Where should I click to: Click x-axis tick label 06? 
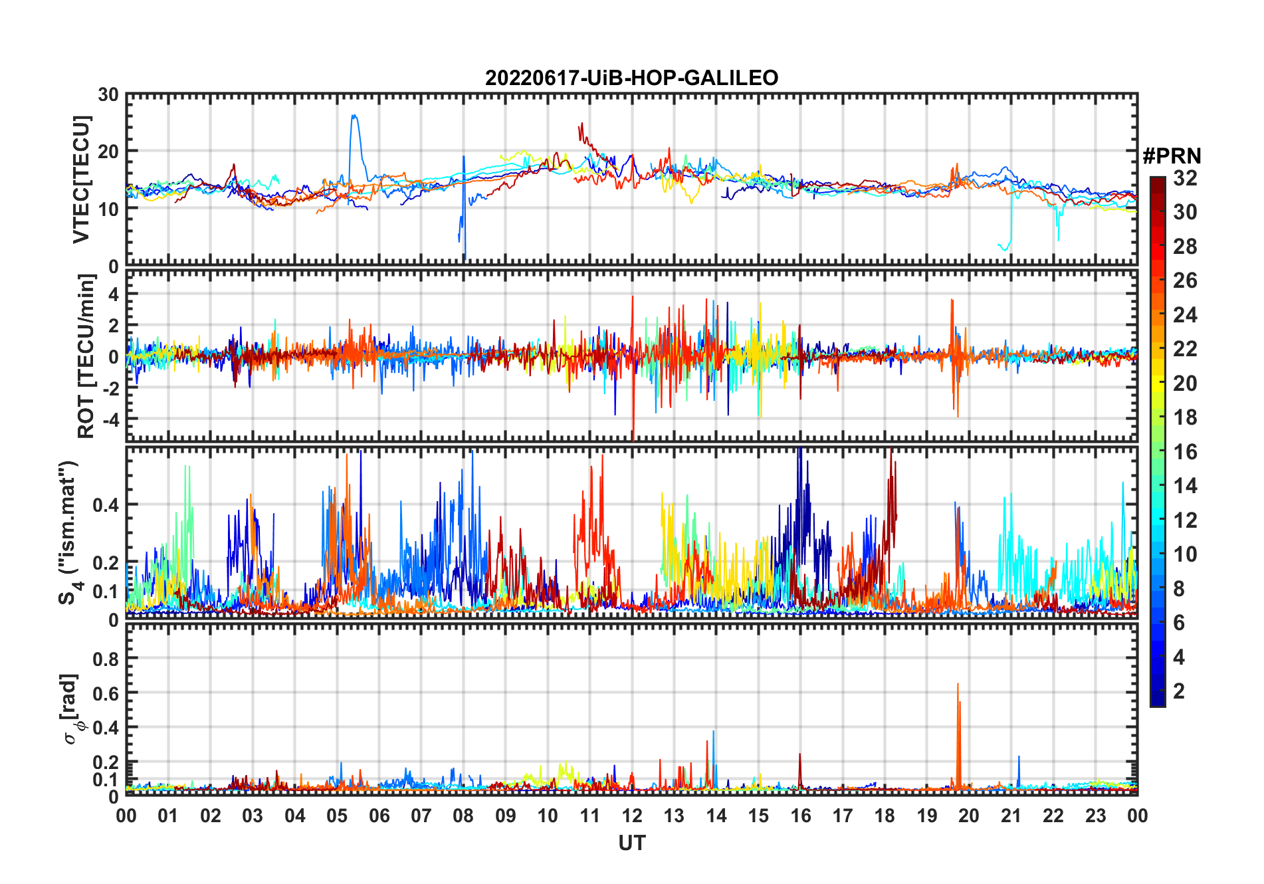point(379,816)
